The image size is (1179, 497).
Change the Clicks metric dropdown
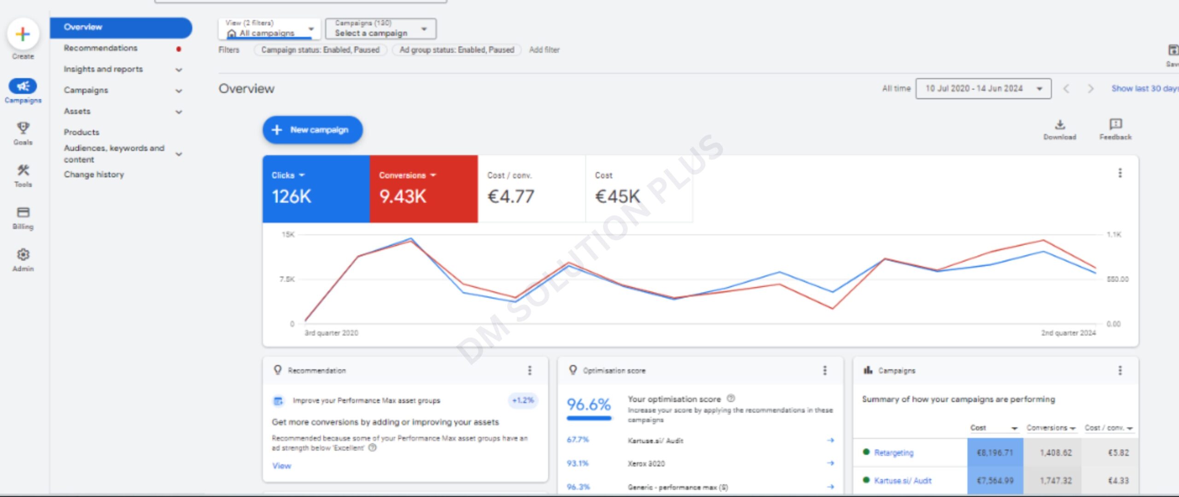[x=288, y=175]
